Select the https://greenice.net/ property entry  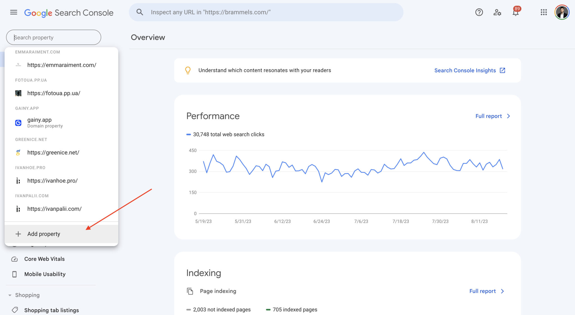(x=53, y=152)
